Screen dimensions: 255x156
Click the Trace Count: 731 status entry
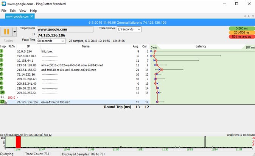pyautogui.click(x=37, y=154)
